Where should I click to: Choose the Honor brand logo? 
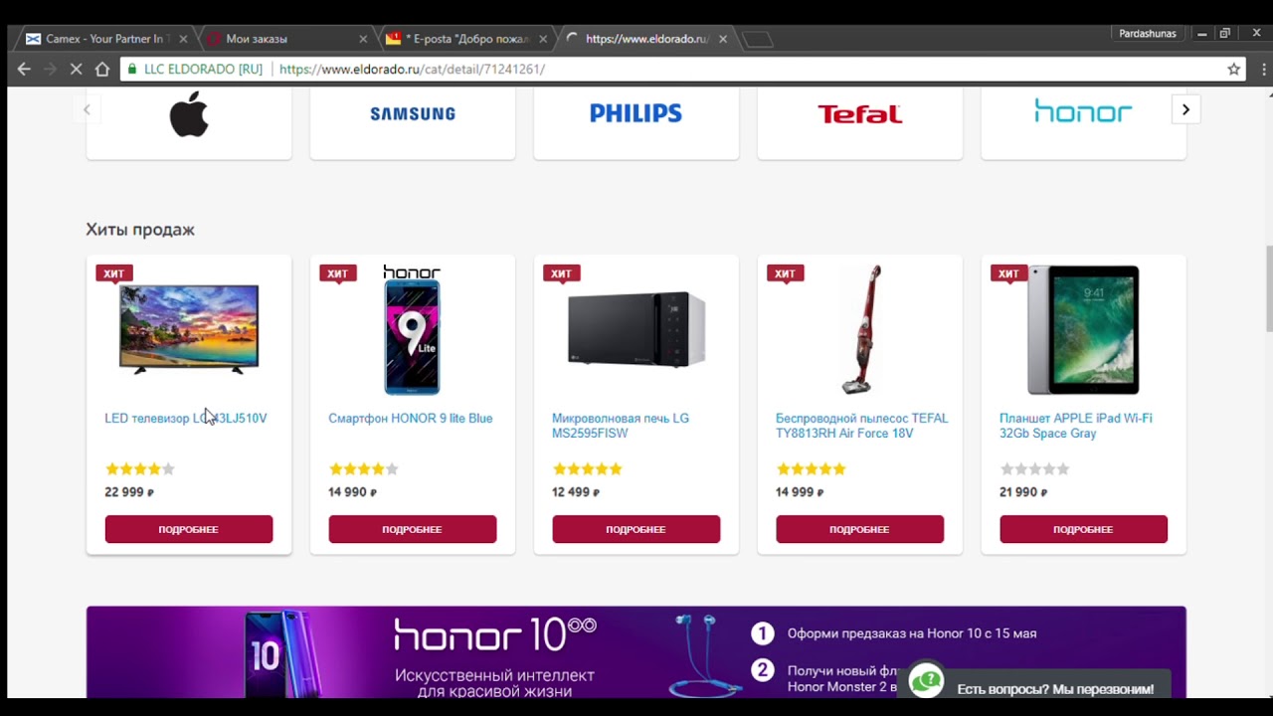(1083, 110)
